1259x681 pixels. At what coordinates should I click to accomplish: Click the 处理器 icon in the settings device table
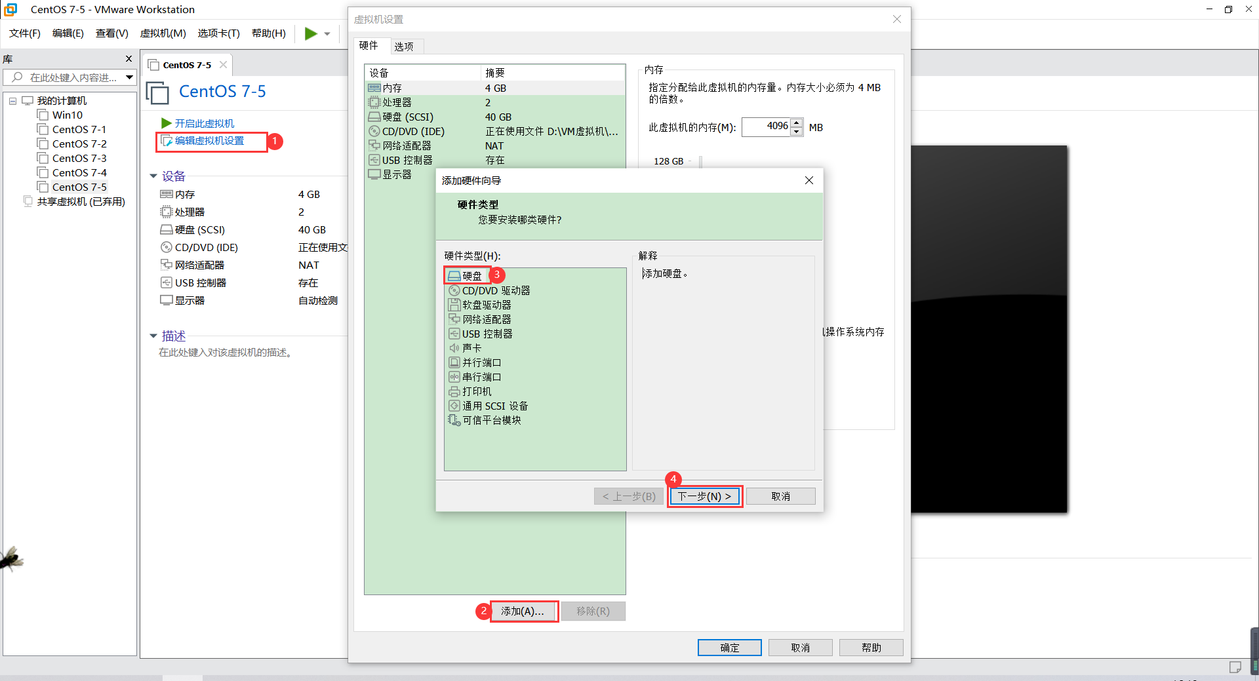click(374, 102)
